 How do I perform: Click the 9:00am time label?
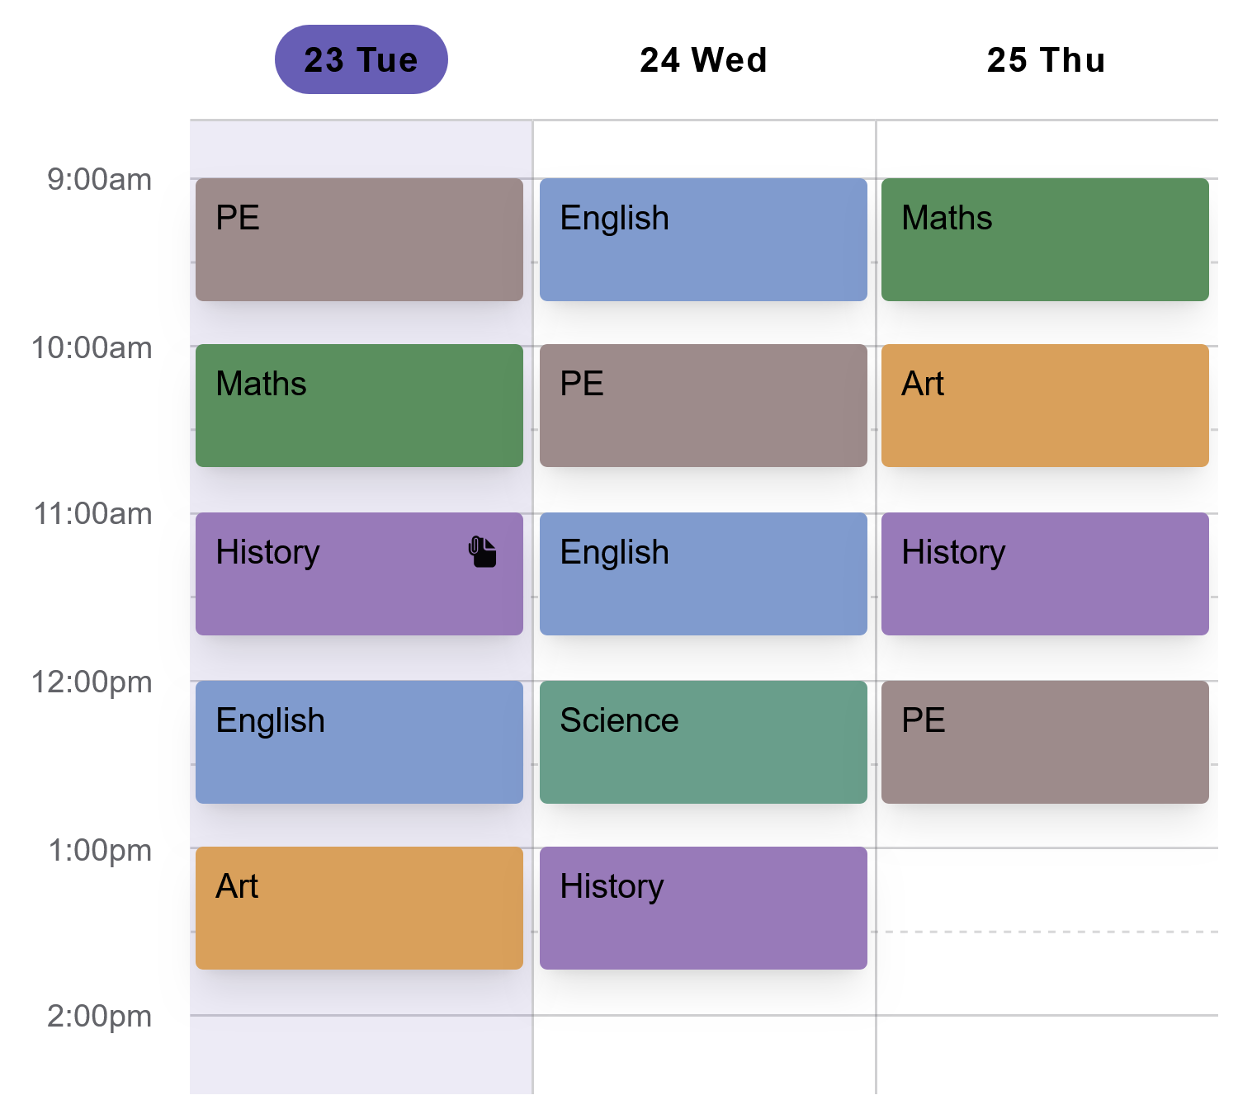(97, 180)
